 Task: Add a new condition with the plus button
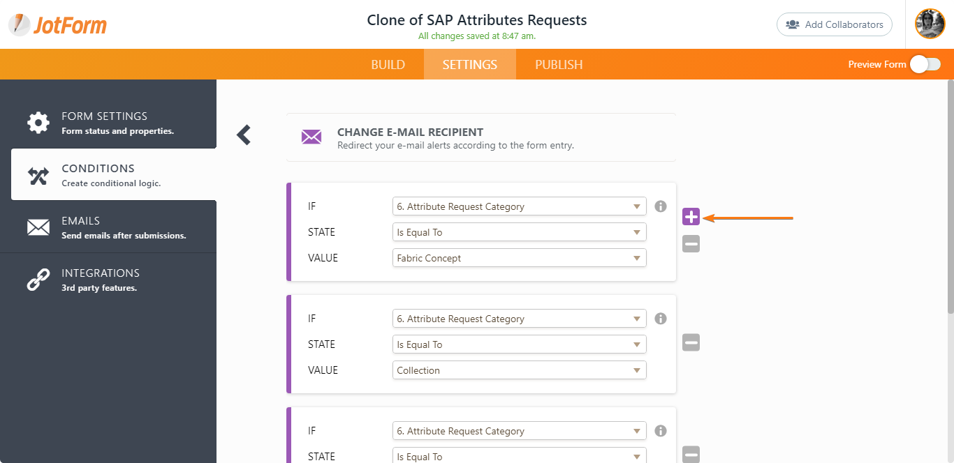(x=691, y=218)
